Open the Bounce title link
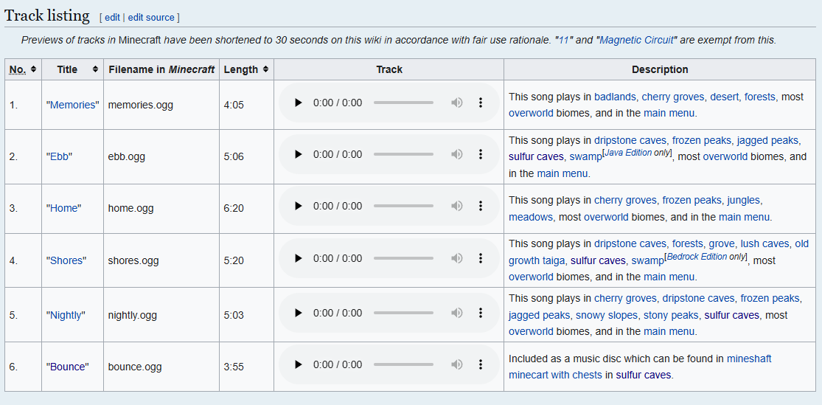The height and width of the screenshot is (405, 822). (x=67, y=367)
